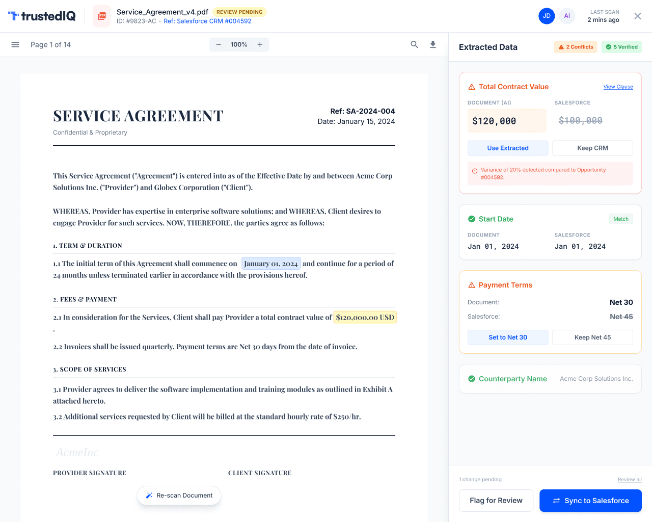
Task: Click the Match badge on Start Date
Action: coord(621,219)
